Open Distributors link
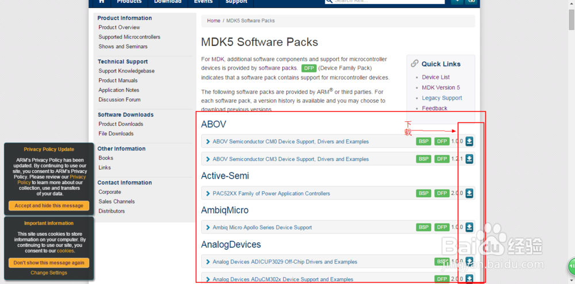 coord(112,211)
